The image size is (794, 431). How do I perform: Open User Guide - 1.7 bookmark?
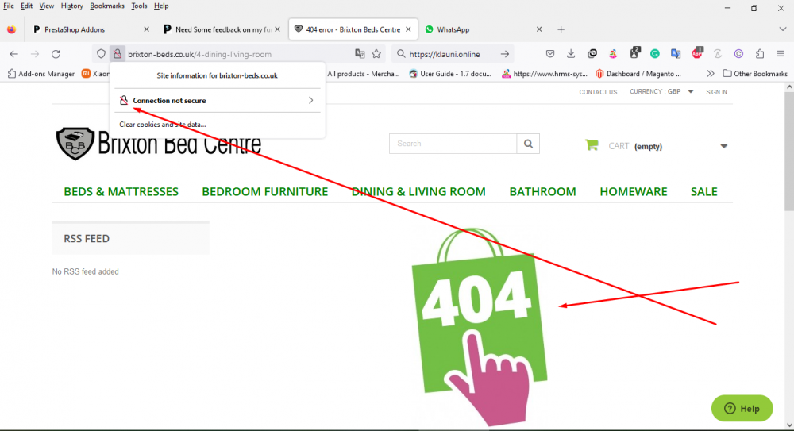[450, 74]
